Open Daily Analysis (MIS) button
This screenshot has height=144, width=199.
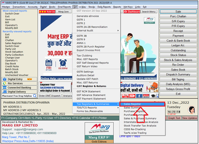point(178,84)
